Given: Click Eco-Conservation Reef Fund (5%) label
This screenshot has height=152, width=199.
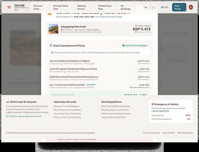Looking at the screenshot, I should (67, 85).
